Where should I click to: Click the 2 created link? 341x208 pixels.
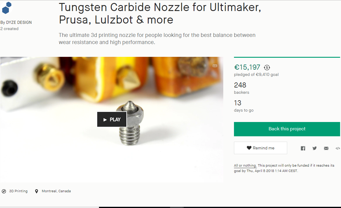click(x=9, y=29)
